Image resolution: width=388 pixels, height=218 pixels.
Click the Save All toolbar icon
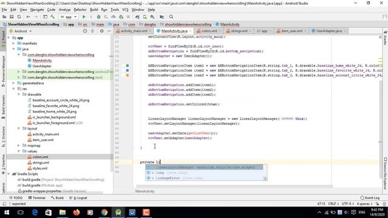[12, 17]
